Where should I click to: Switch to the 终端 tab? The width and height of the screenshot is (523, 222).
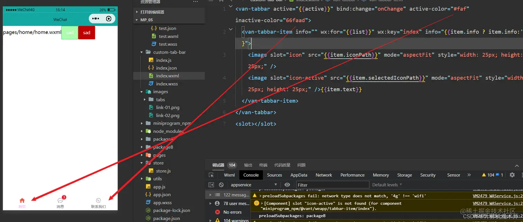pyautogui.click(x=263, y=165)
